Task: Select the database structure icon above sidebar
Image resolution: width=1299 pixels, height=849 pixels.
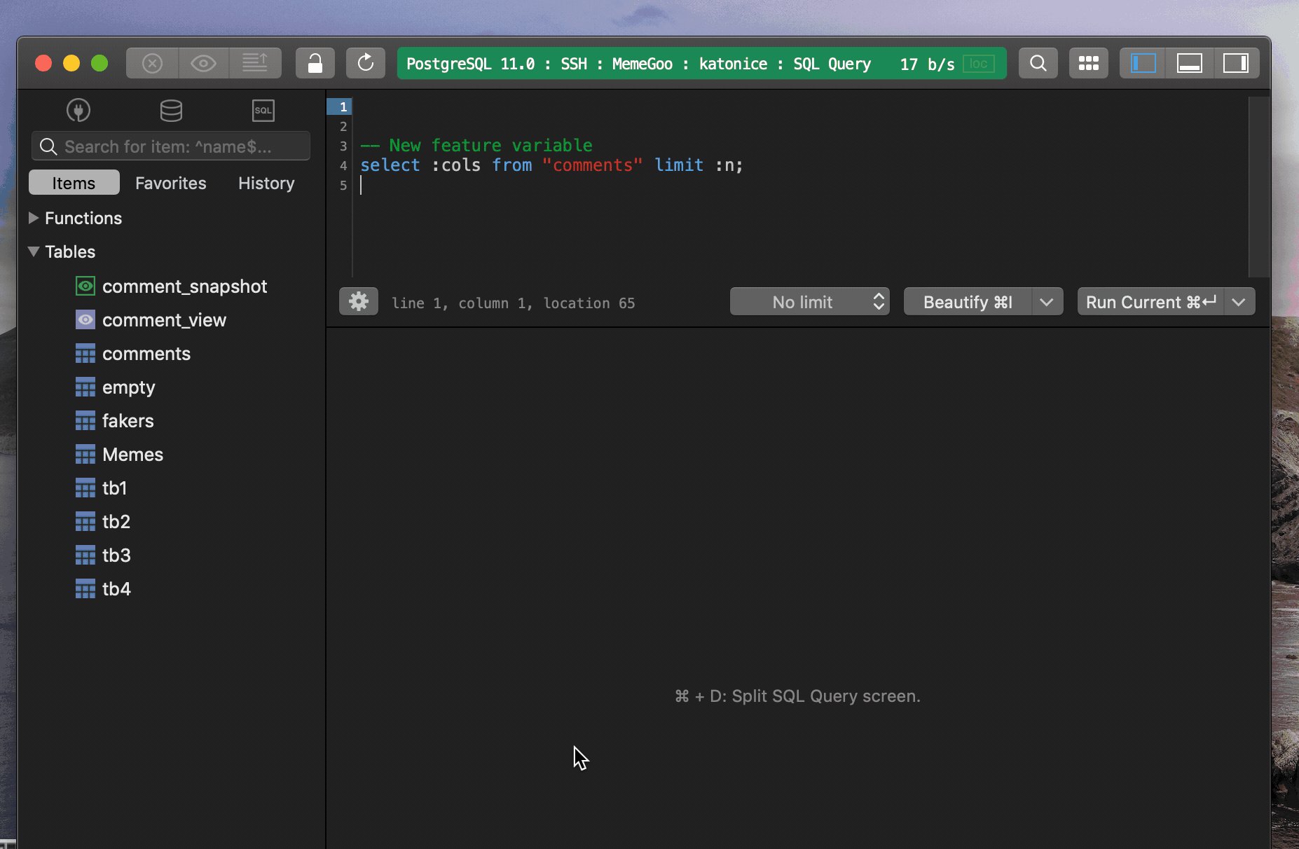Action: tap(170, 110)
